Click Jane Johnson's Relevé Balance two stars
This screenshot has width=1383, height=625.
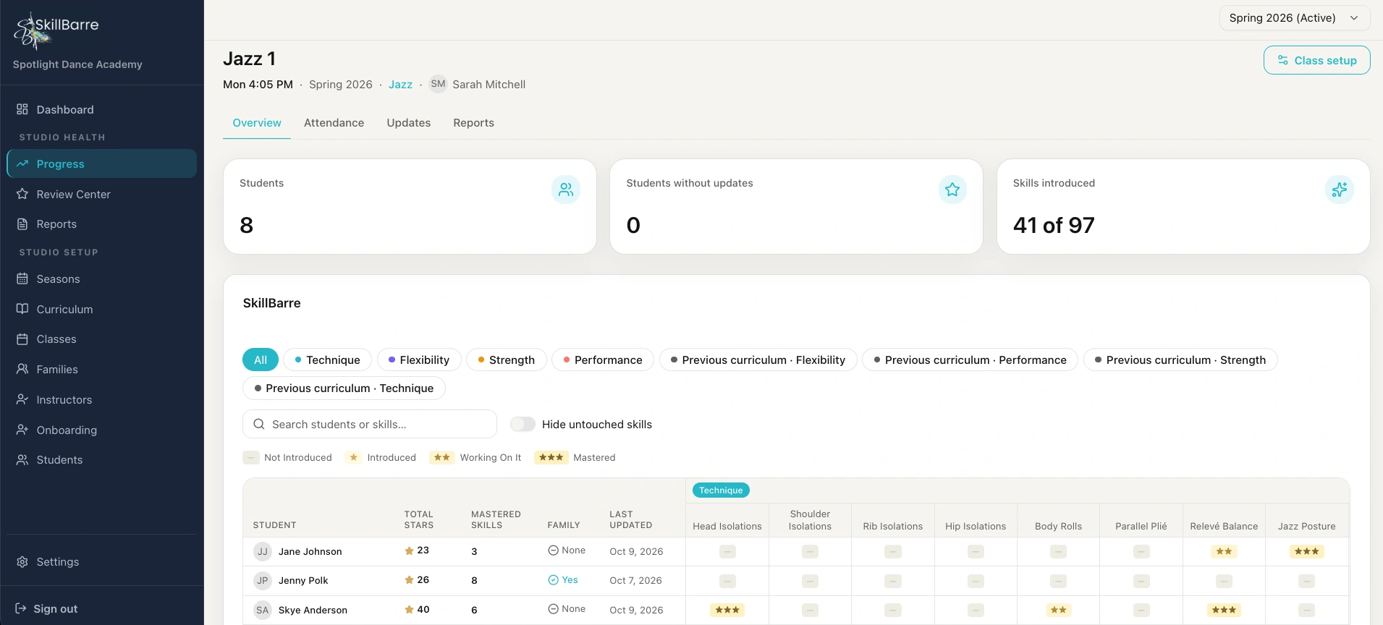point(1224,551)
